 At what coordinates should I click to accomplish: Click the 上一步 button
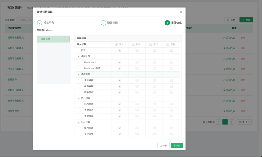pos(163,146)
